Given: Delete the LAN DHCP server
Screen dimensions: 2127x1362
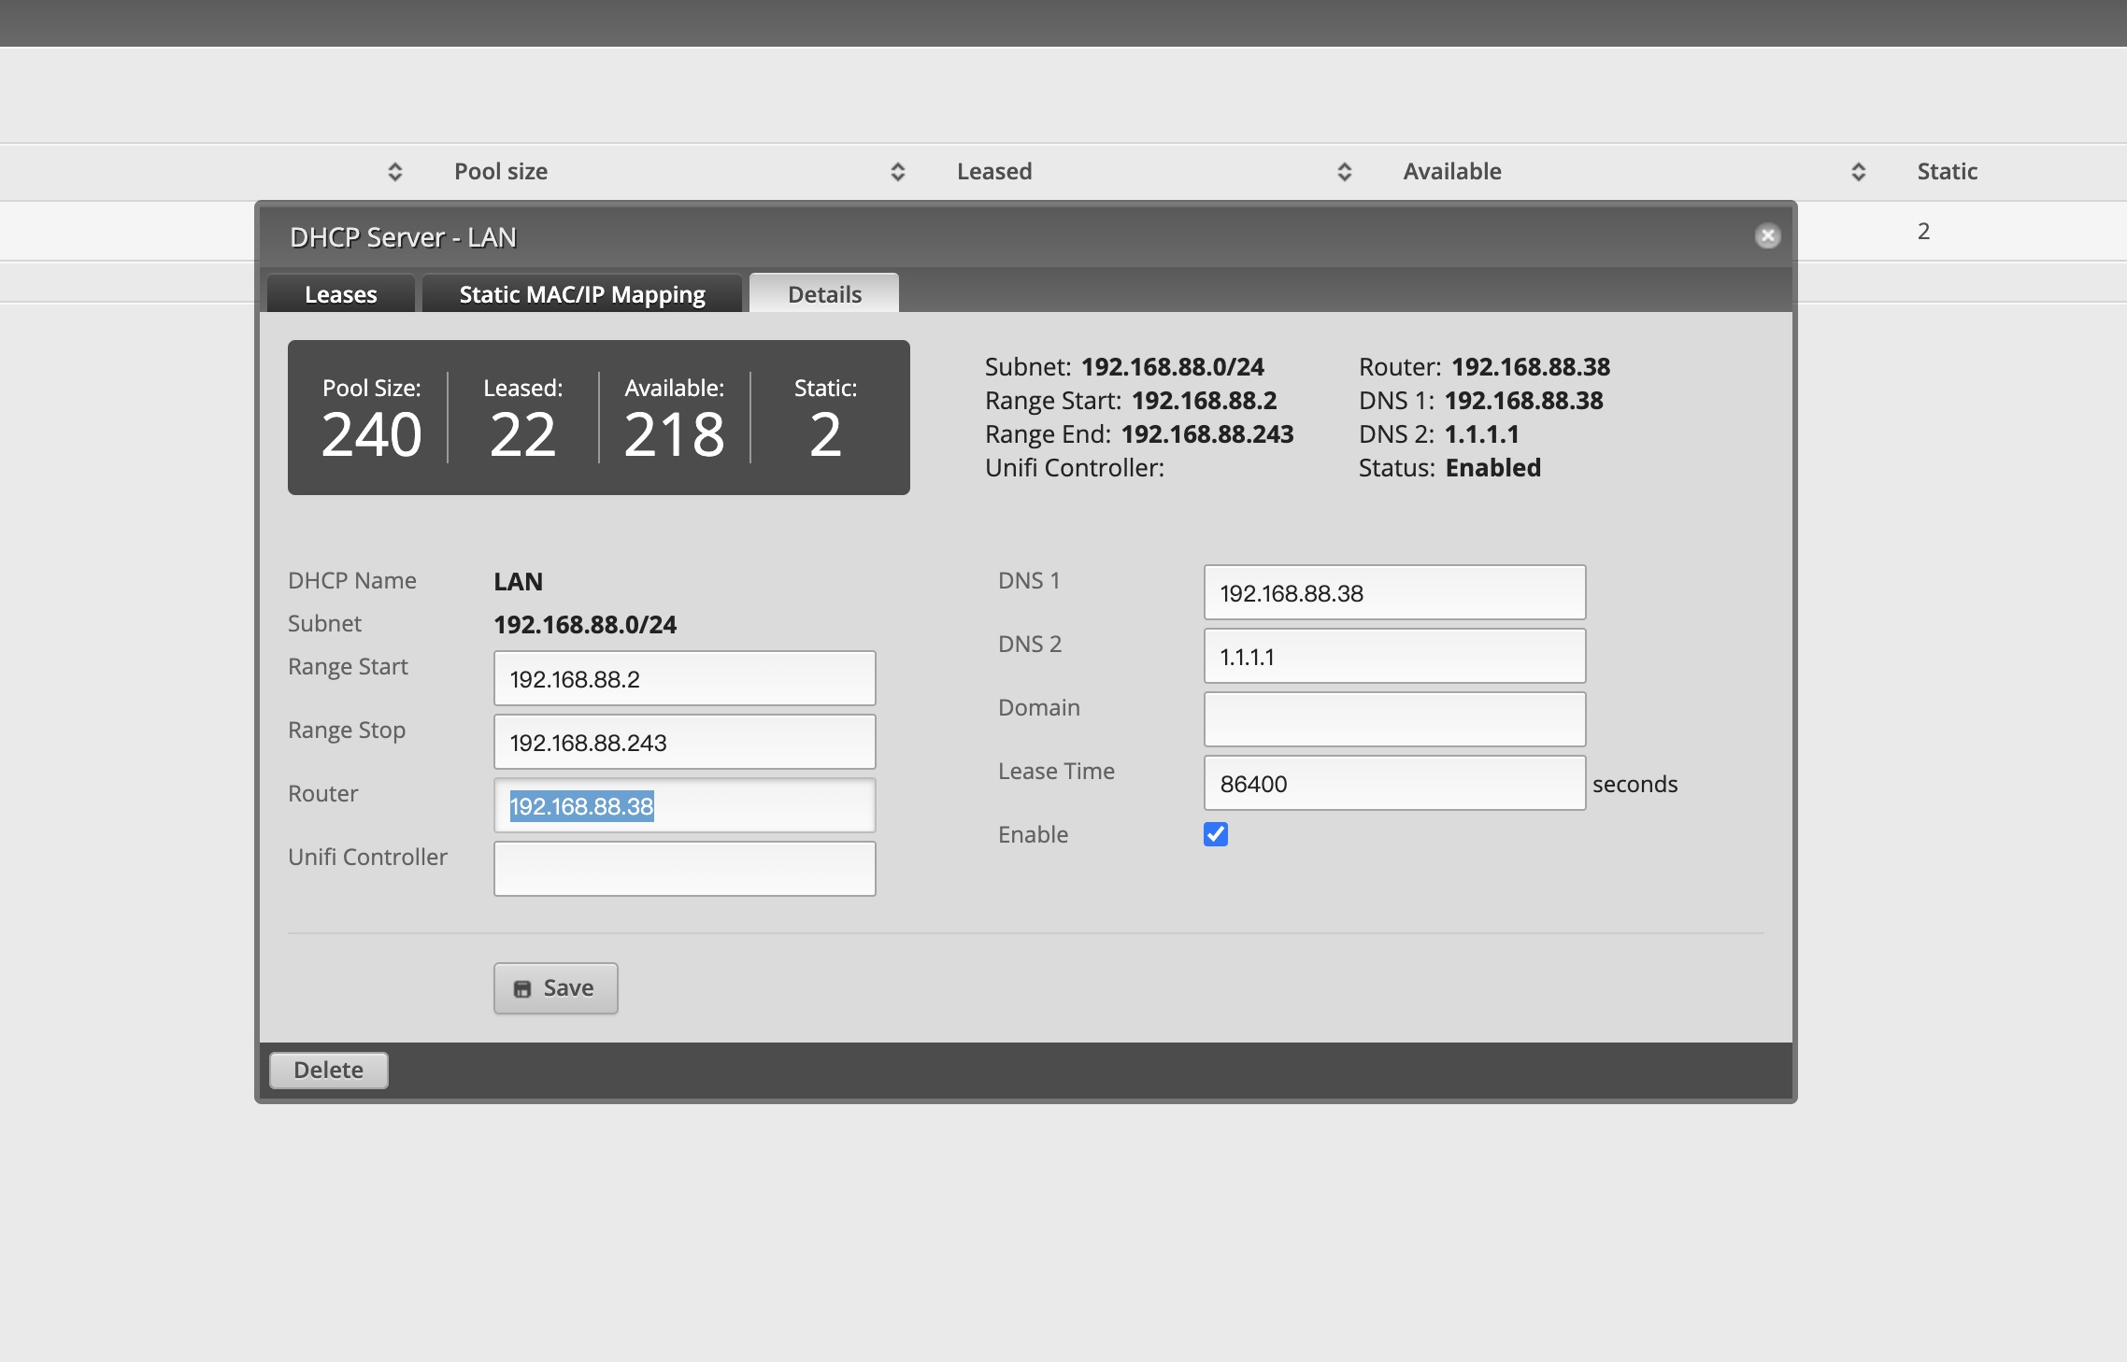Looking at the screenshot, I should (329, 1071).
